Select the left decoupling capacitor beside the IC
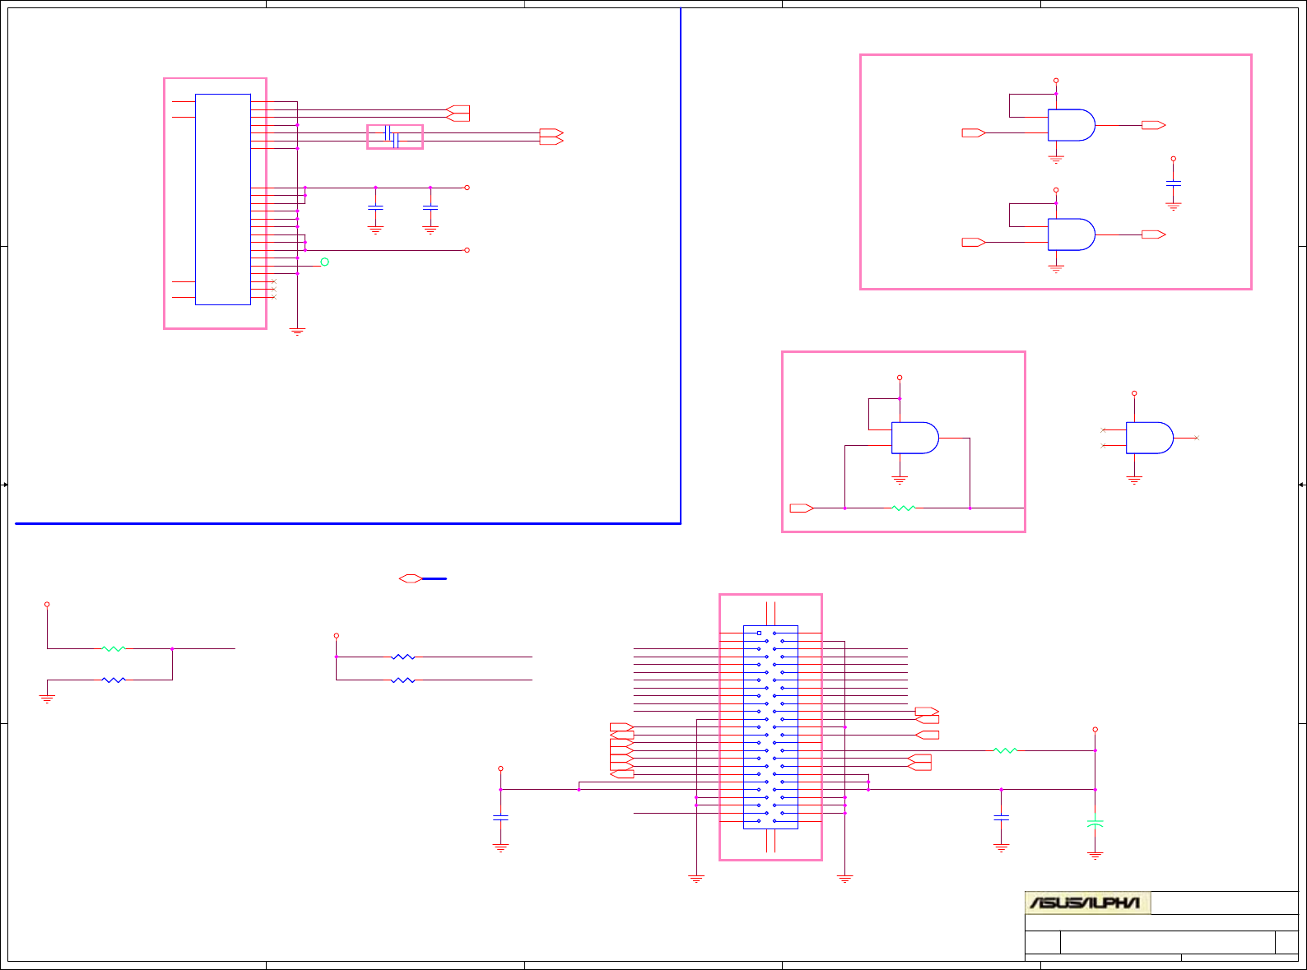1307x970 pixels. [375, 209]
